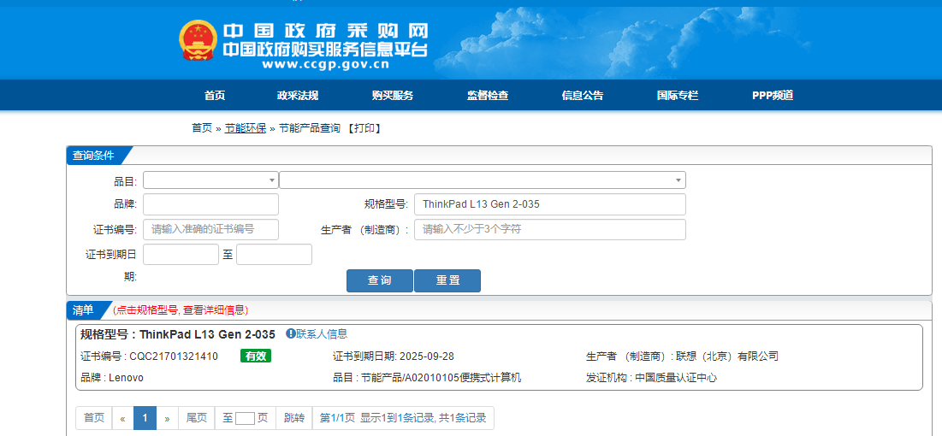Image resolution: width=942 pixels, height=436 pixels.
Task: Click the 尾页 last-page pagination button
Action: (x=197, y=418)
